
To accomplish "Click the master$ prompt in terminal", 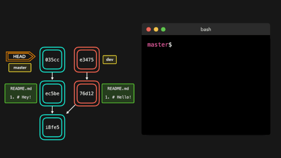I will click(159, 45).
